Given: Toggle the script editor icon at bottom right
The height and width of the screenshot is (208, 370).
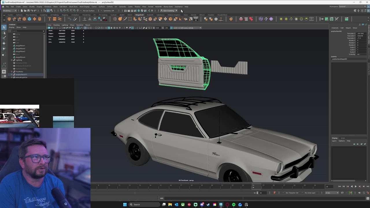Looking at the screenshot, I should click(368, 198).
